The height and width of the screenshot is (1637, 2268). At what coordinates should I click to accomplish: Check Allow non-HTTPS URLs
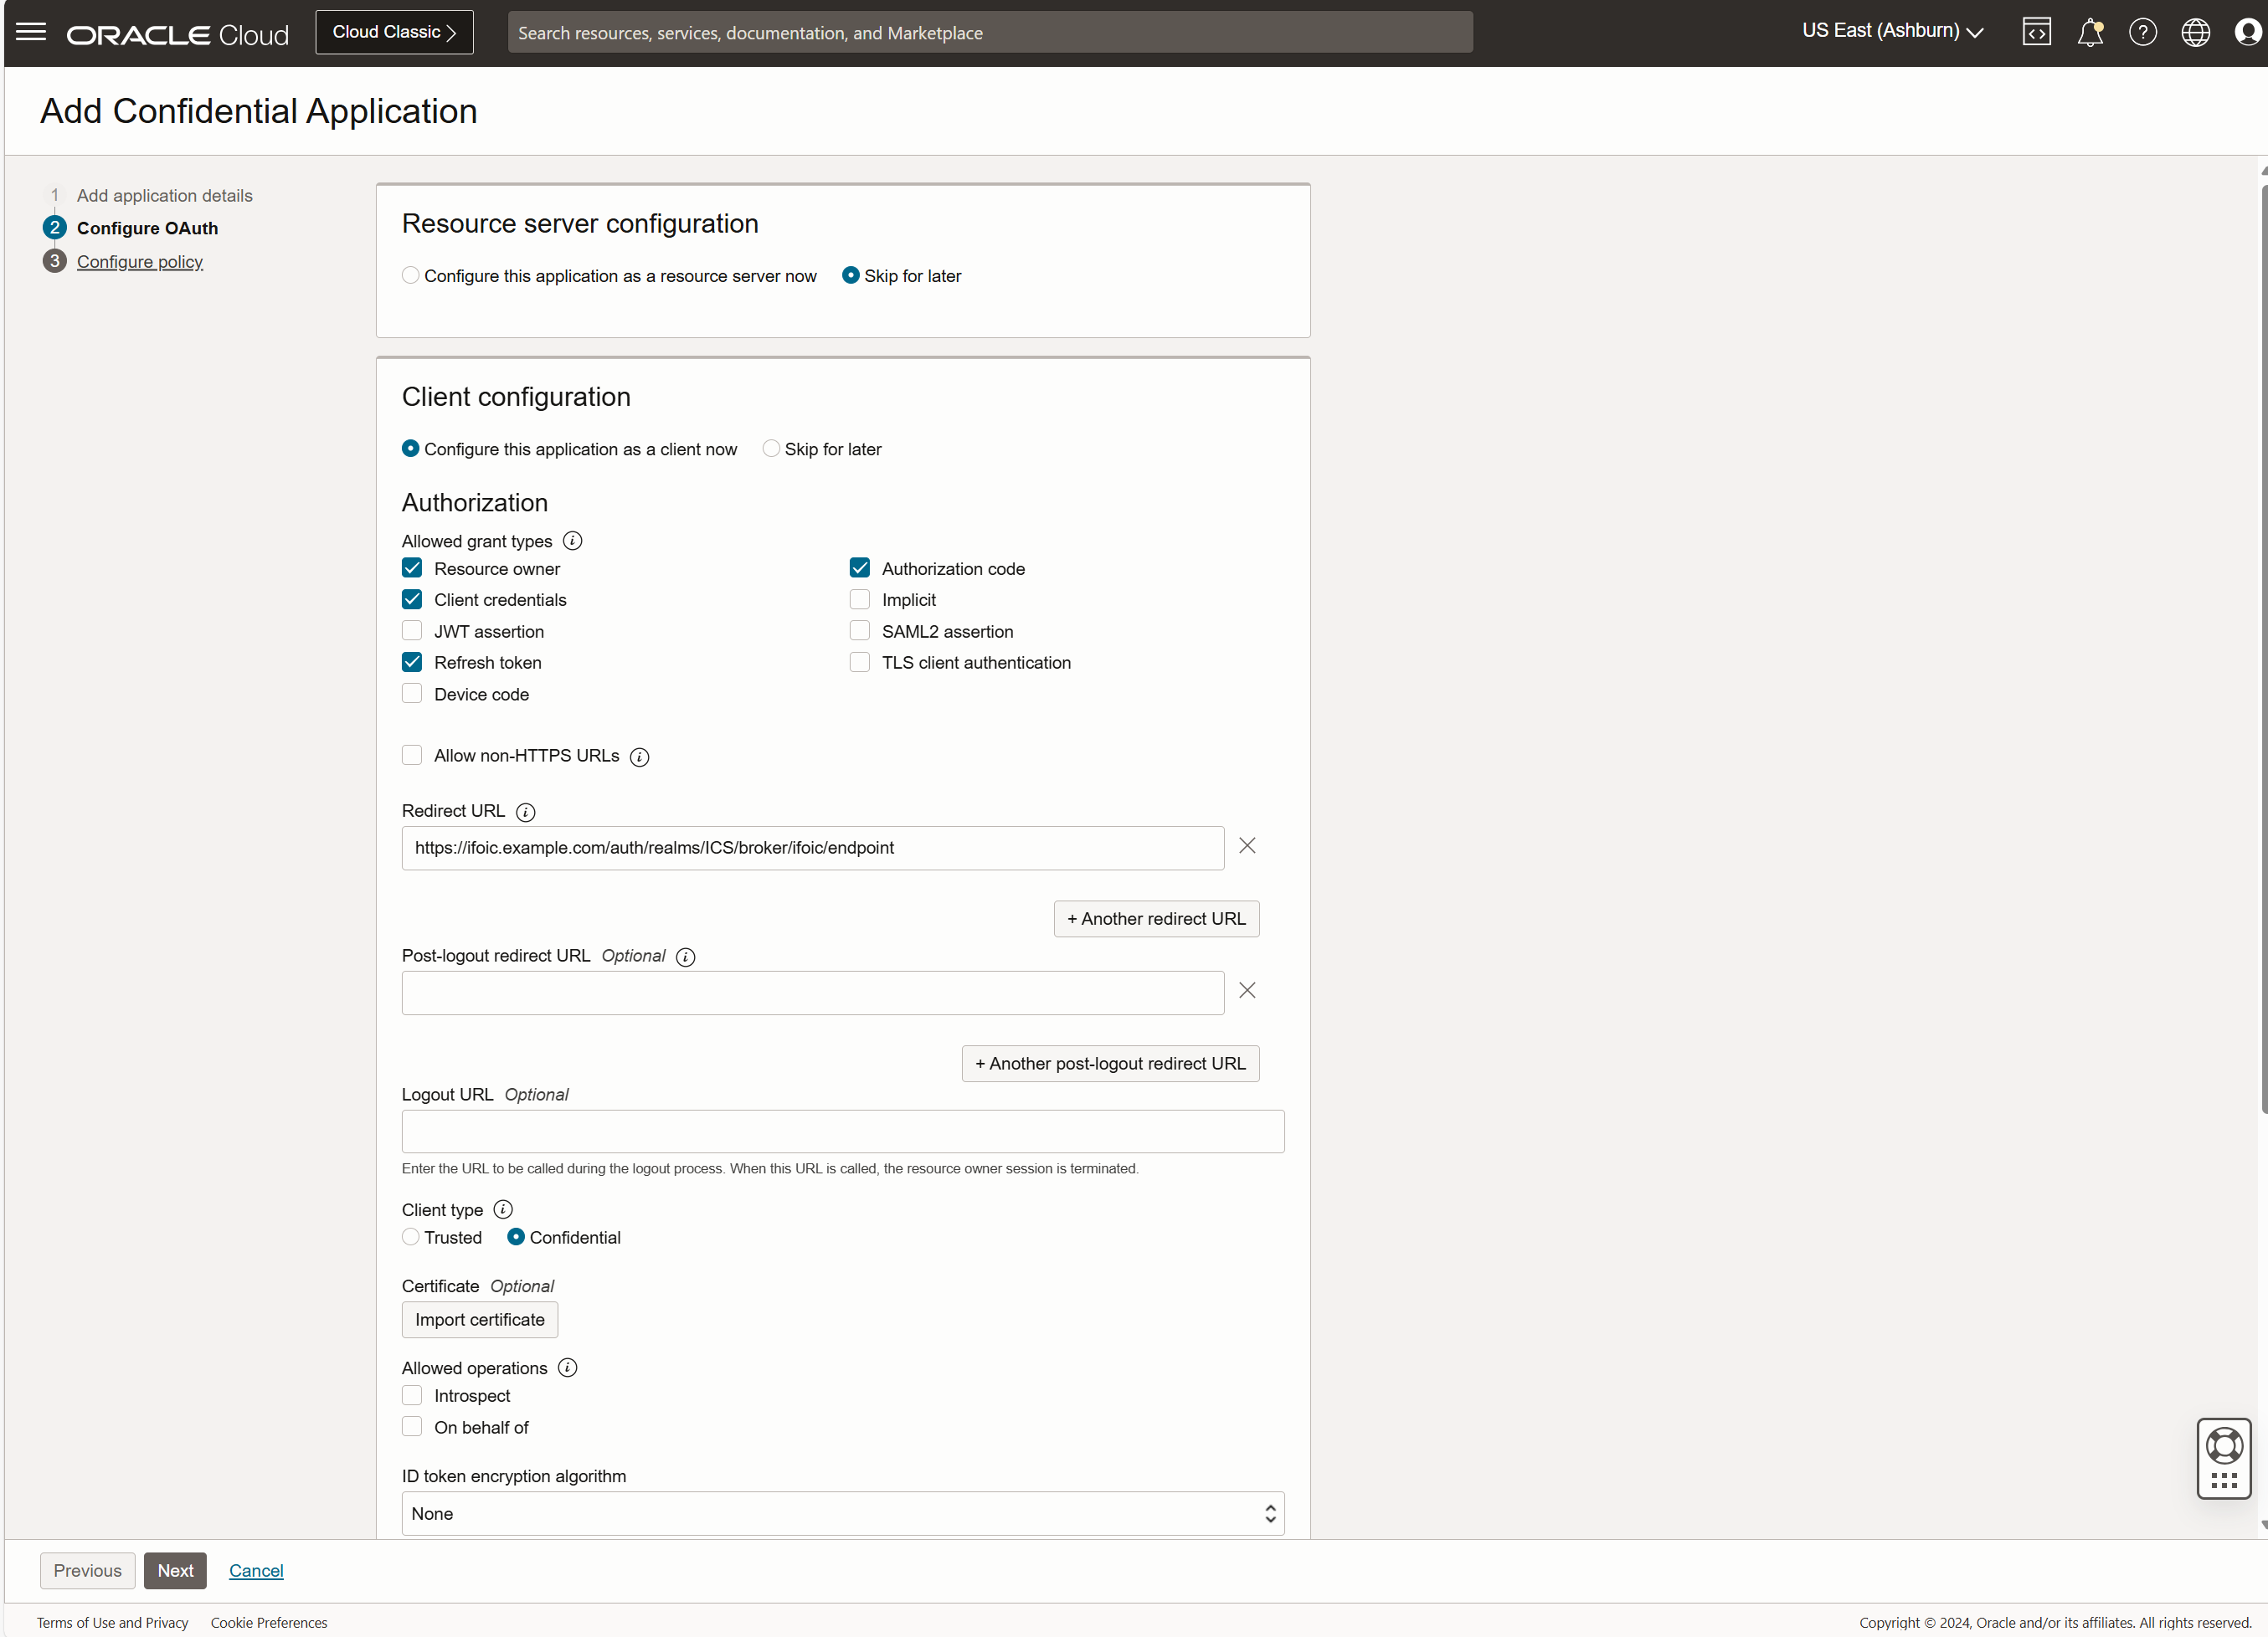pyautogui.click(x=412, y=755)
